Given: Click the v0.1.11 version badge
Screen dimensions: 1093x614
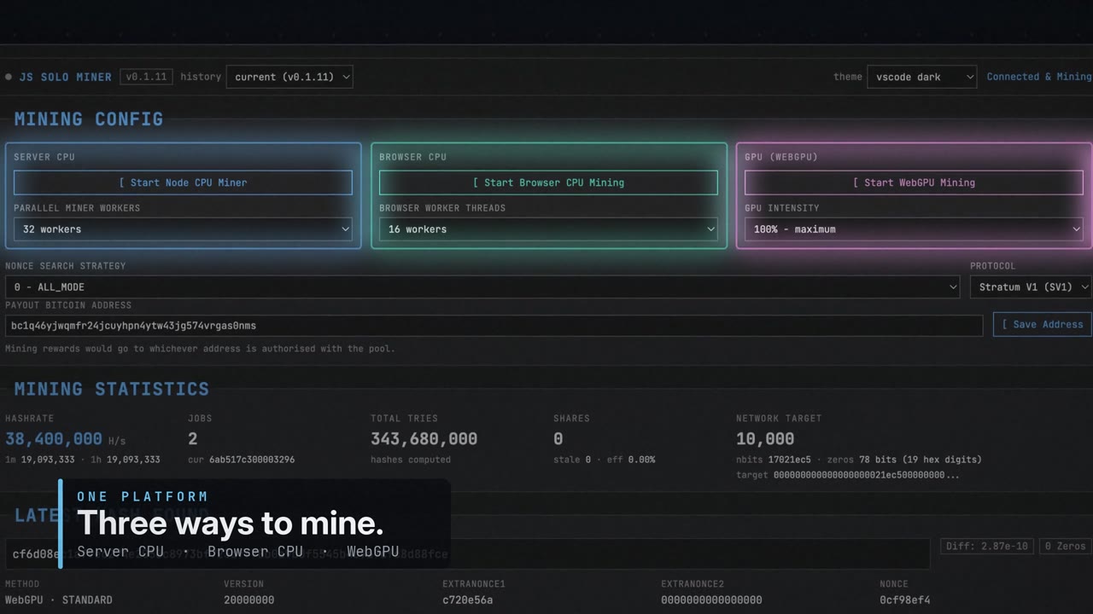Looking at the screenshot, I should click(x=146, y=77).
